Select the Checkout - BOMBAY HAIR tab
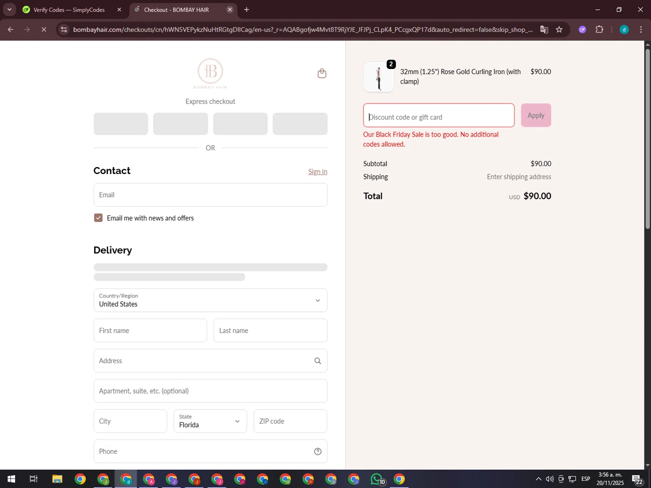The height and width of the screenshot is (488, 651). tap(177, 10)
